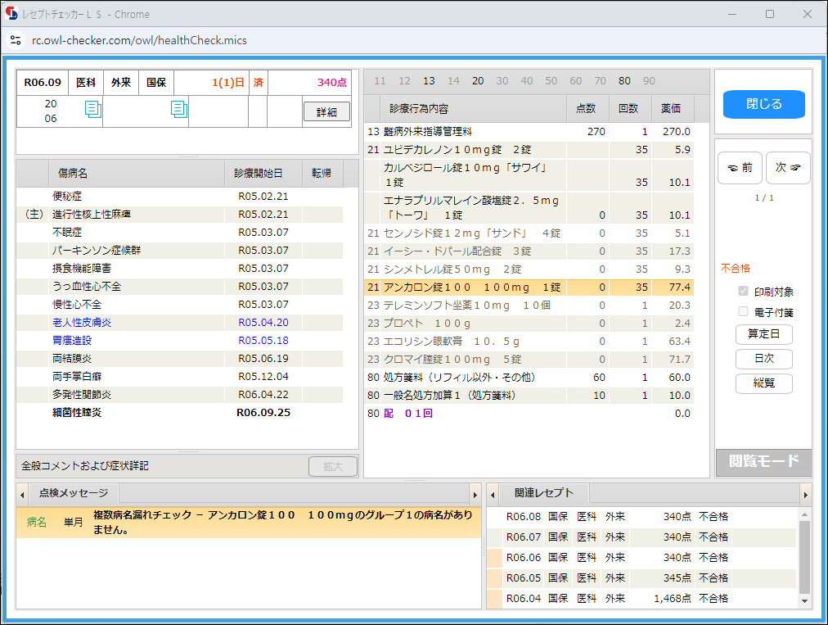The width and height of the screenshot is (828, 625).
Task: Click the 関連レセプト scrollbar up arrow
Action: coord(805,514)
